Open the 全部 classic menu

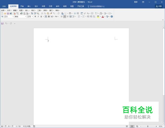pos(3,10)
